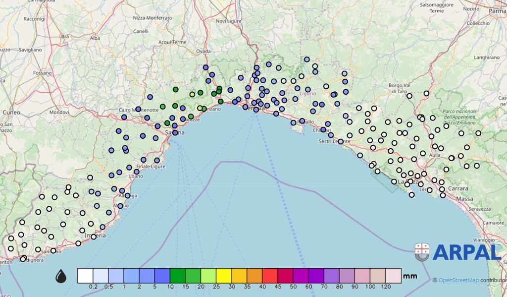Image resolution: width=507 pixels, height=297 pixels.
Task: Click the Nizza Monferrato label
Action: pos(152,18)
